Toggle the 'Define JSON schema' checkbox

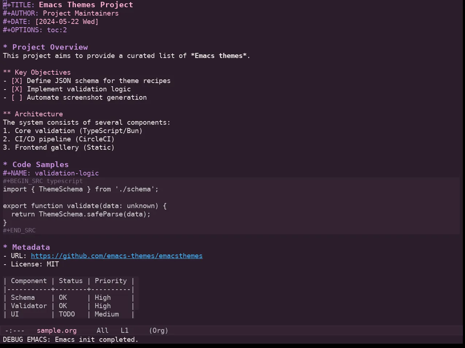point(17,81)
